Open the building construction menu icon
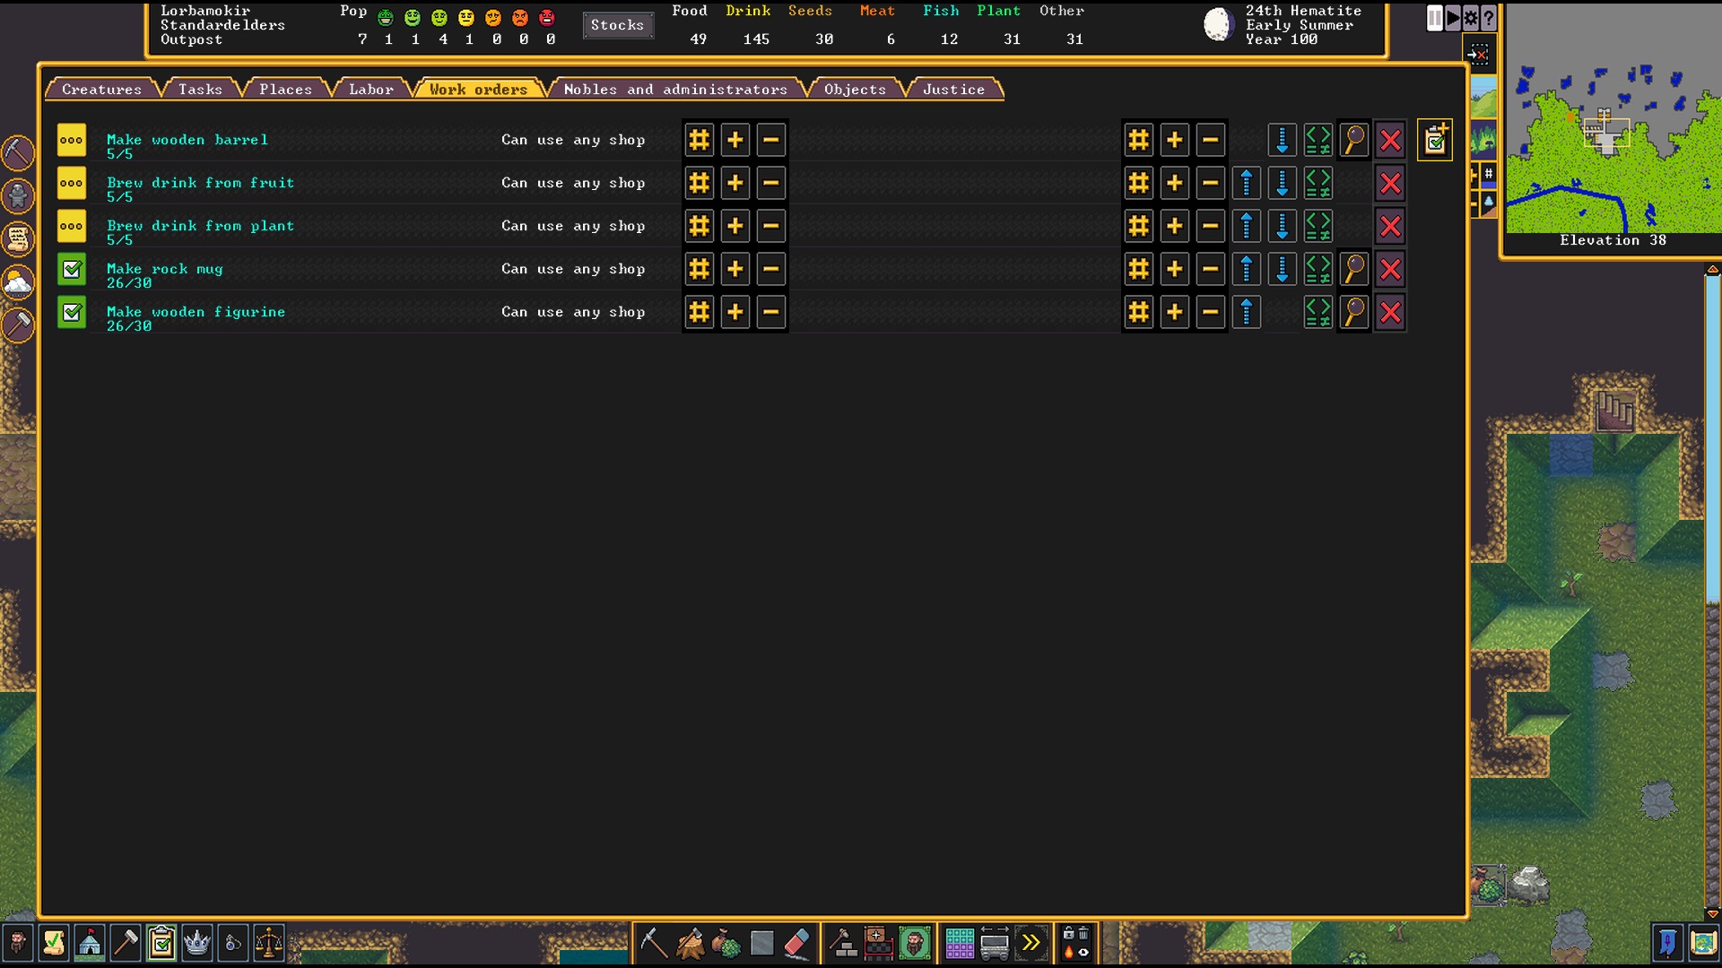The image size is (1722, 968). pyautogui.click(x=842, y=943)
